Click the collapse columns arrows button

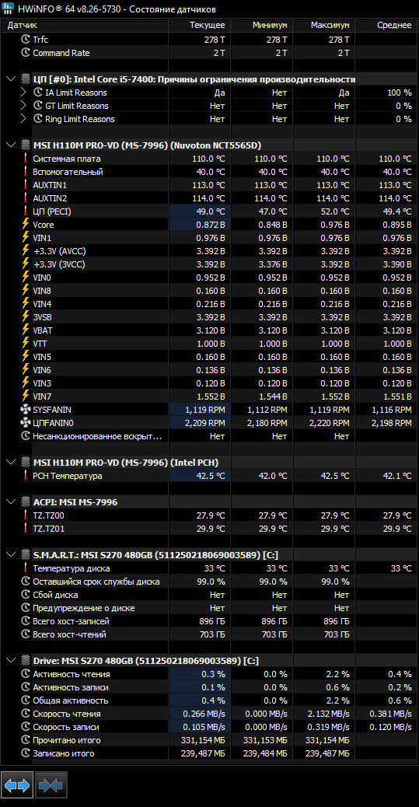click(x=51, y=785)
